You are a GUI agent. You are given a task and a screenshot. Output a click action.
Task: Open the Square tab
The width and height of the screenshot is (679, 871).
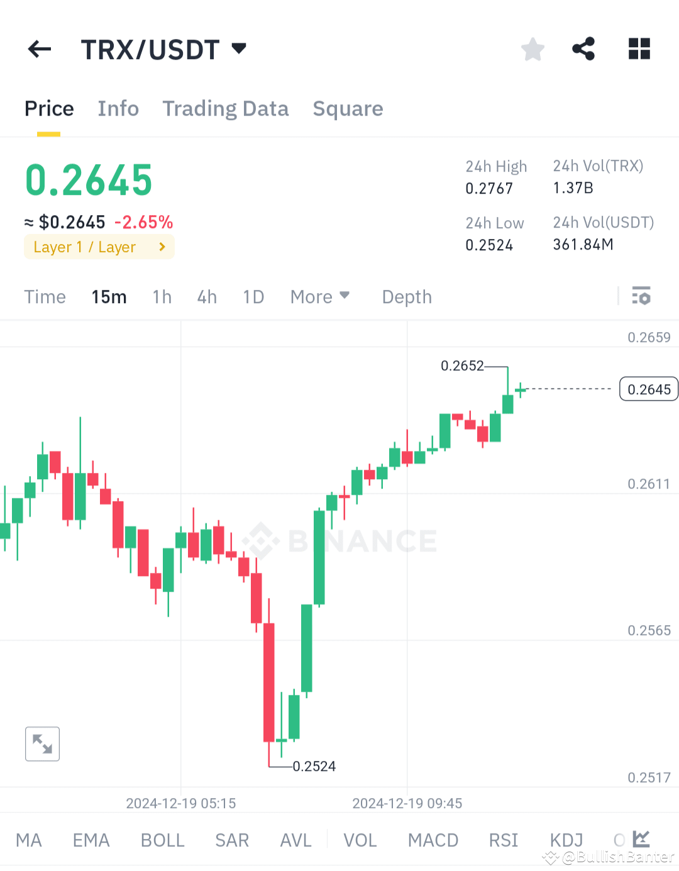pyautogui.click(x=348, y=108)
